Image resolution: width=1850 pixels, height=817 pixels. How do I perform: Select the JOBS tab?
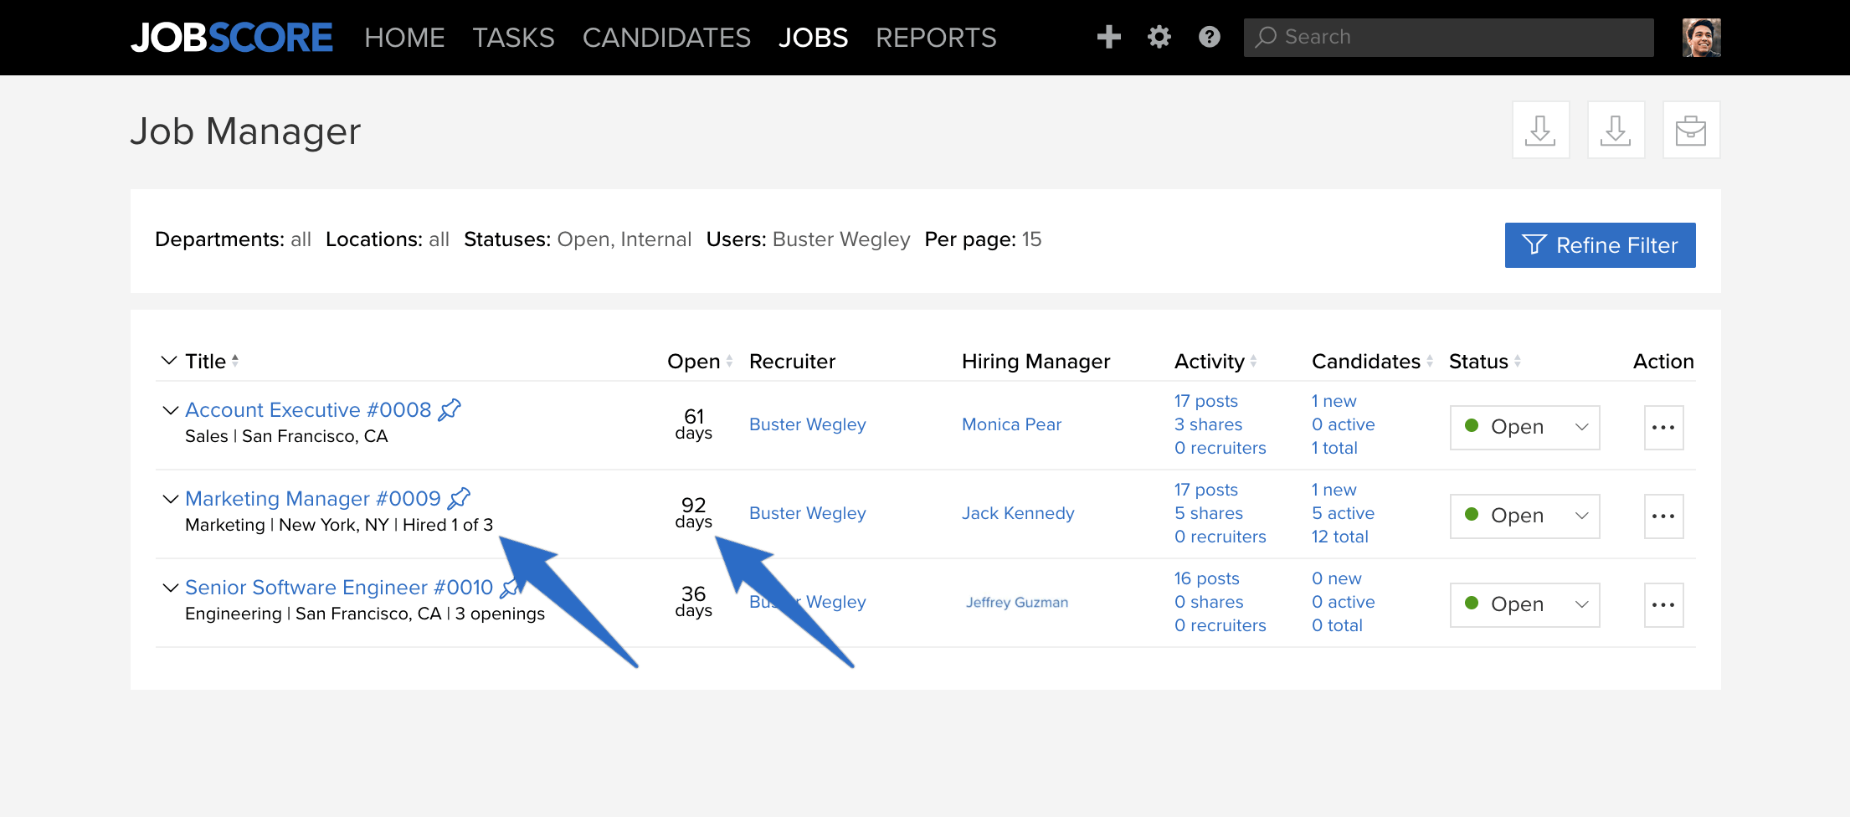click(x=813, y=38)
